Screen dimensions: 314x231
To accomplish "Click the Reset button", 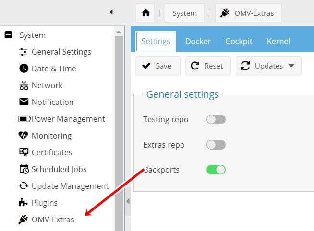I will tap(208, 66).
